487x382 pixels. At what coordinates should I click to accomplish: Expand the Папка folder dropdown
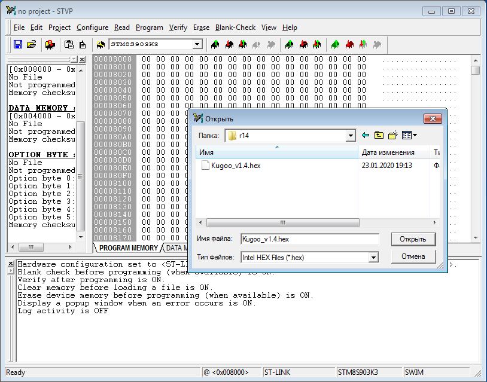coord(351,136)
